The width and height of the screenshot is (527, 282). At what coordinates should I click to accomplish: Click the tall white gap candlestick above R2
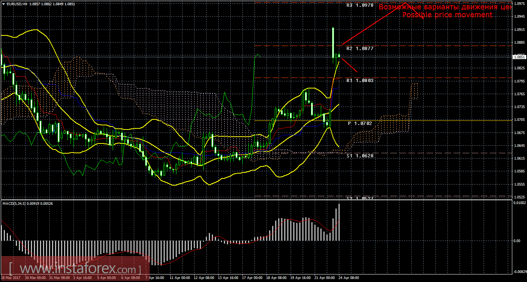[x=333, y=43]
